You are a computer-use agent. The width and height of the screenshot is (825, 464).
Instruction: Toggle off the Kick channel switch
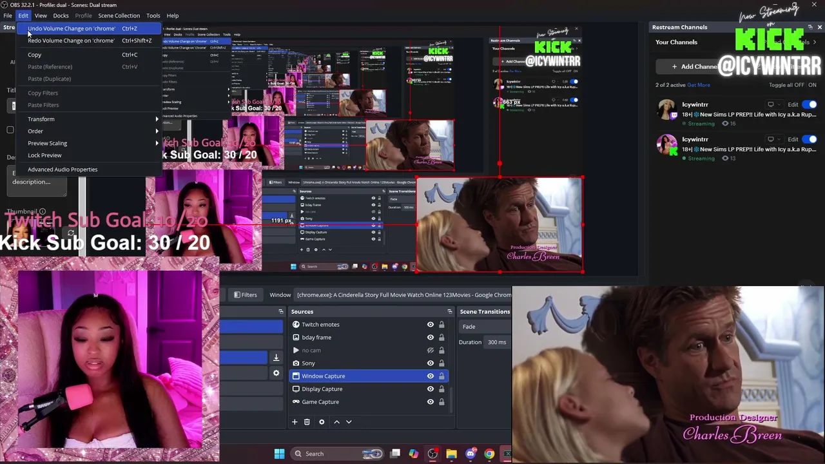(810, 139)
